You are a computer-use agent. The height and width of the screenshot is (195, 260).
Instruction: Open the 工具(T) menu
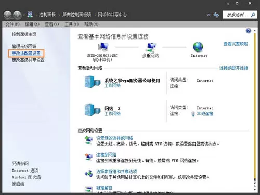71,24
